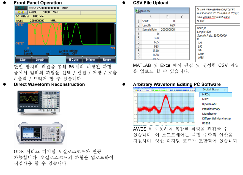Click the Length softkey button
This screenshot has height=175, width=243.
[x=40, y=60]
